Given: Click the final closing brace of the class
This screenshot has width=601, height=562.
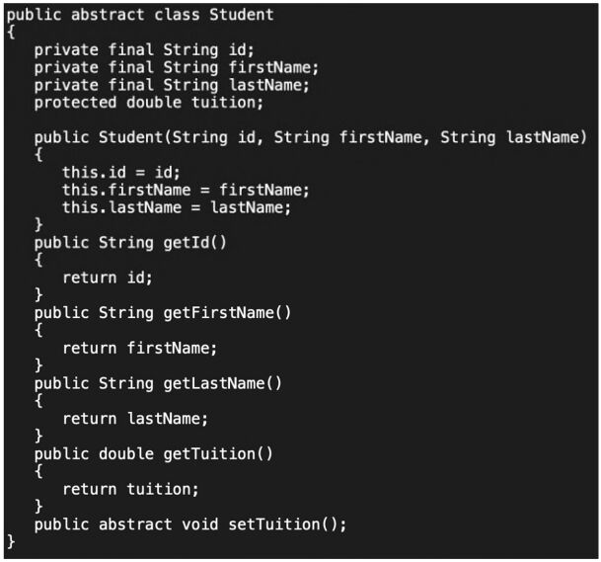Looking at the screenshot, I should tap(11, 541).
